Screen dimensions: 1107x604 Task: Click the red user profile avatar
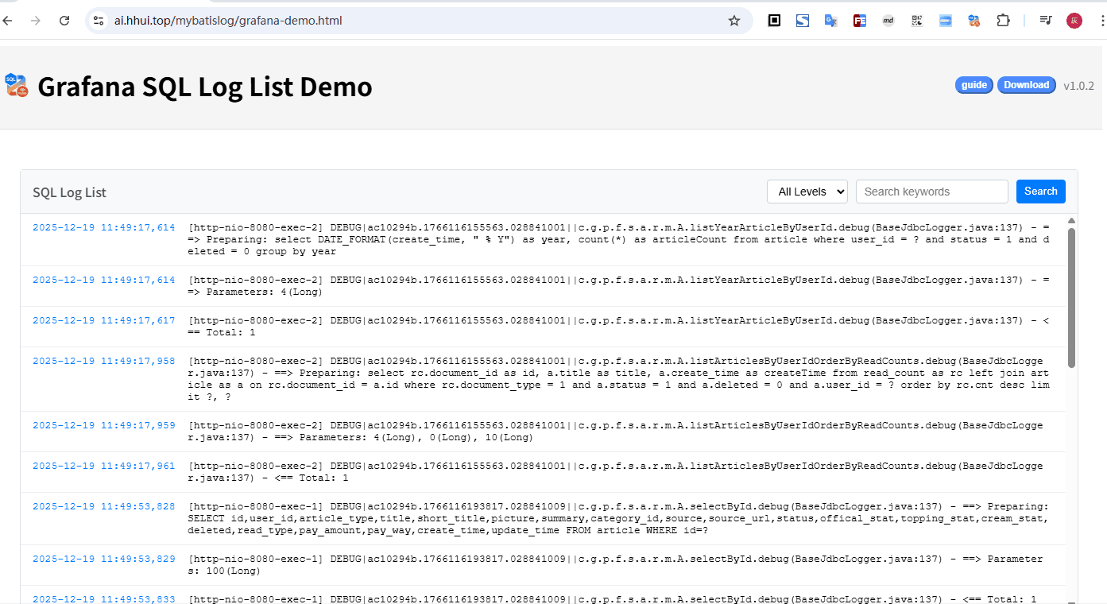tap(1074, 21)
